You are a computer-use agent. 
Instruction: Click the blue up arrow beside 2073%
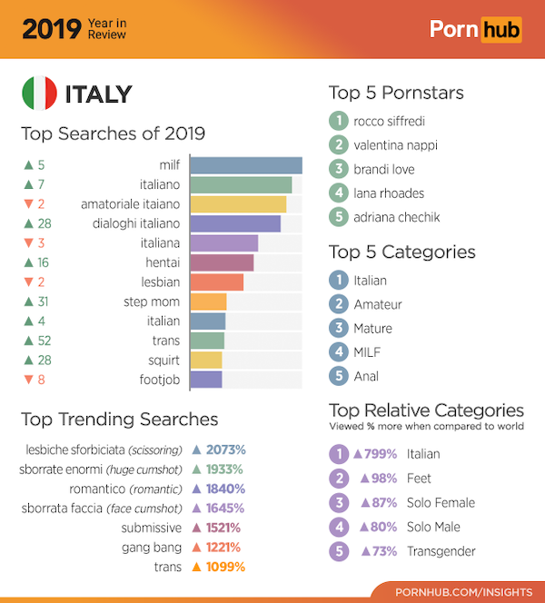(195, 450)
